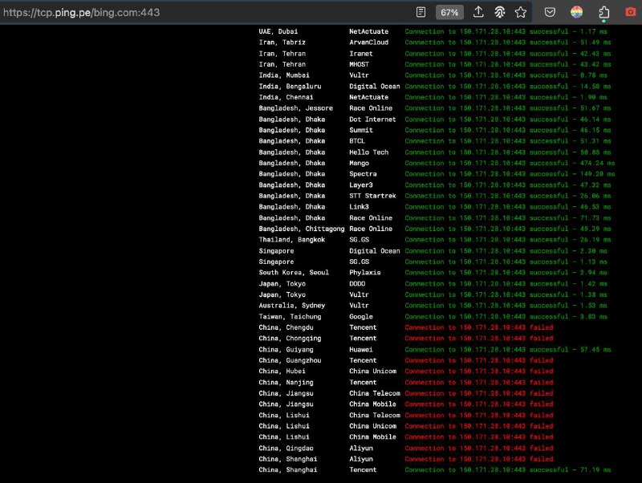Click the South Korea, Seoul Phylaxis row
The width and height of the screenshot is (642, 483).
(293, 273)
